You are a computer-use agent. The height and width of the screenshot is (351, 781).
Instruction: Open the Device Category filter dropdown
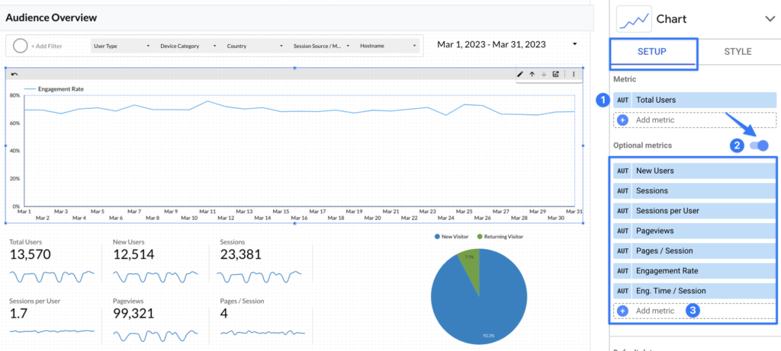[188, 46]
